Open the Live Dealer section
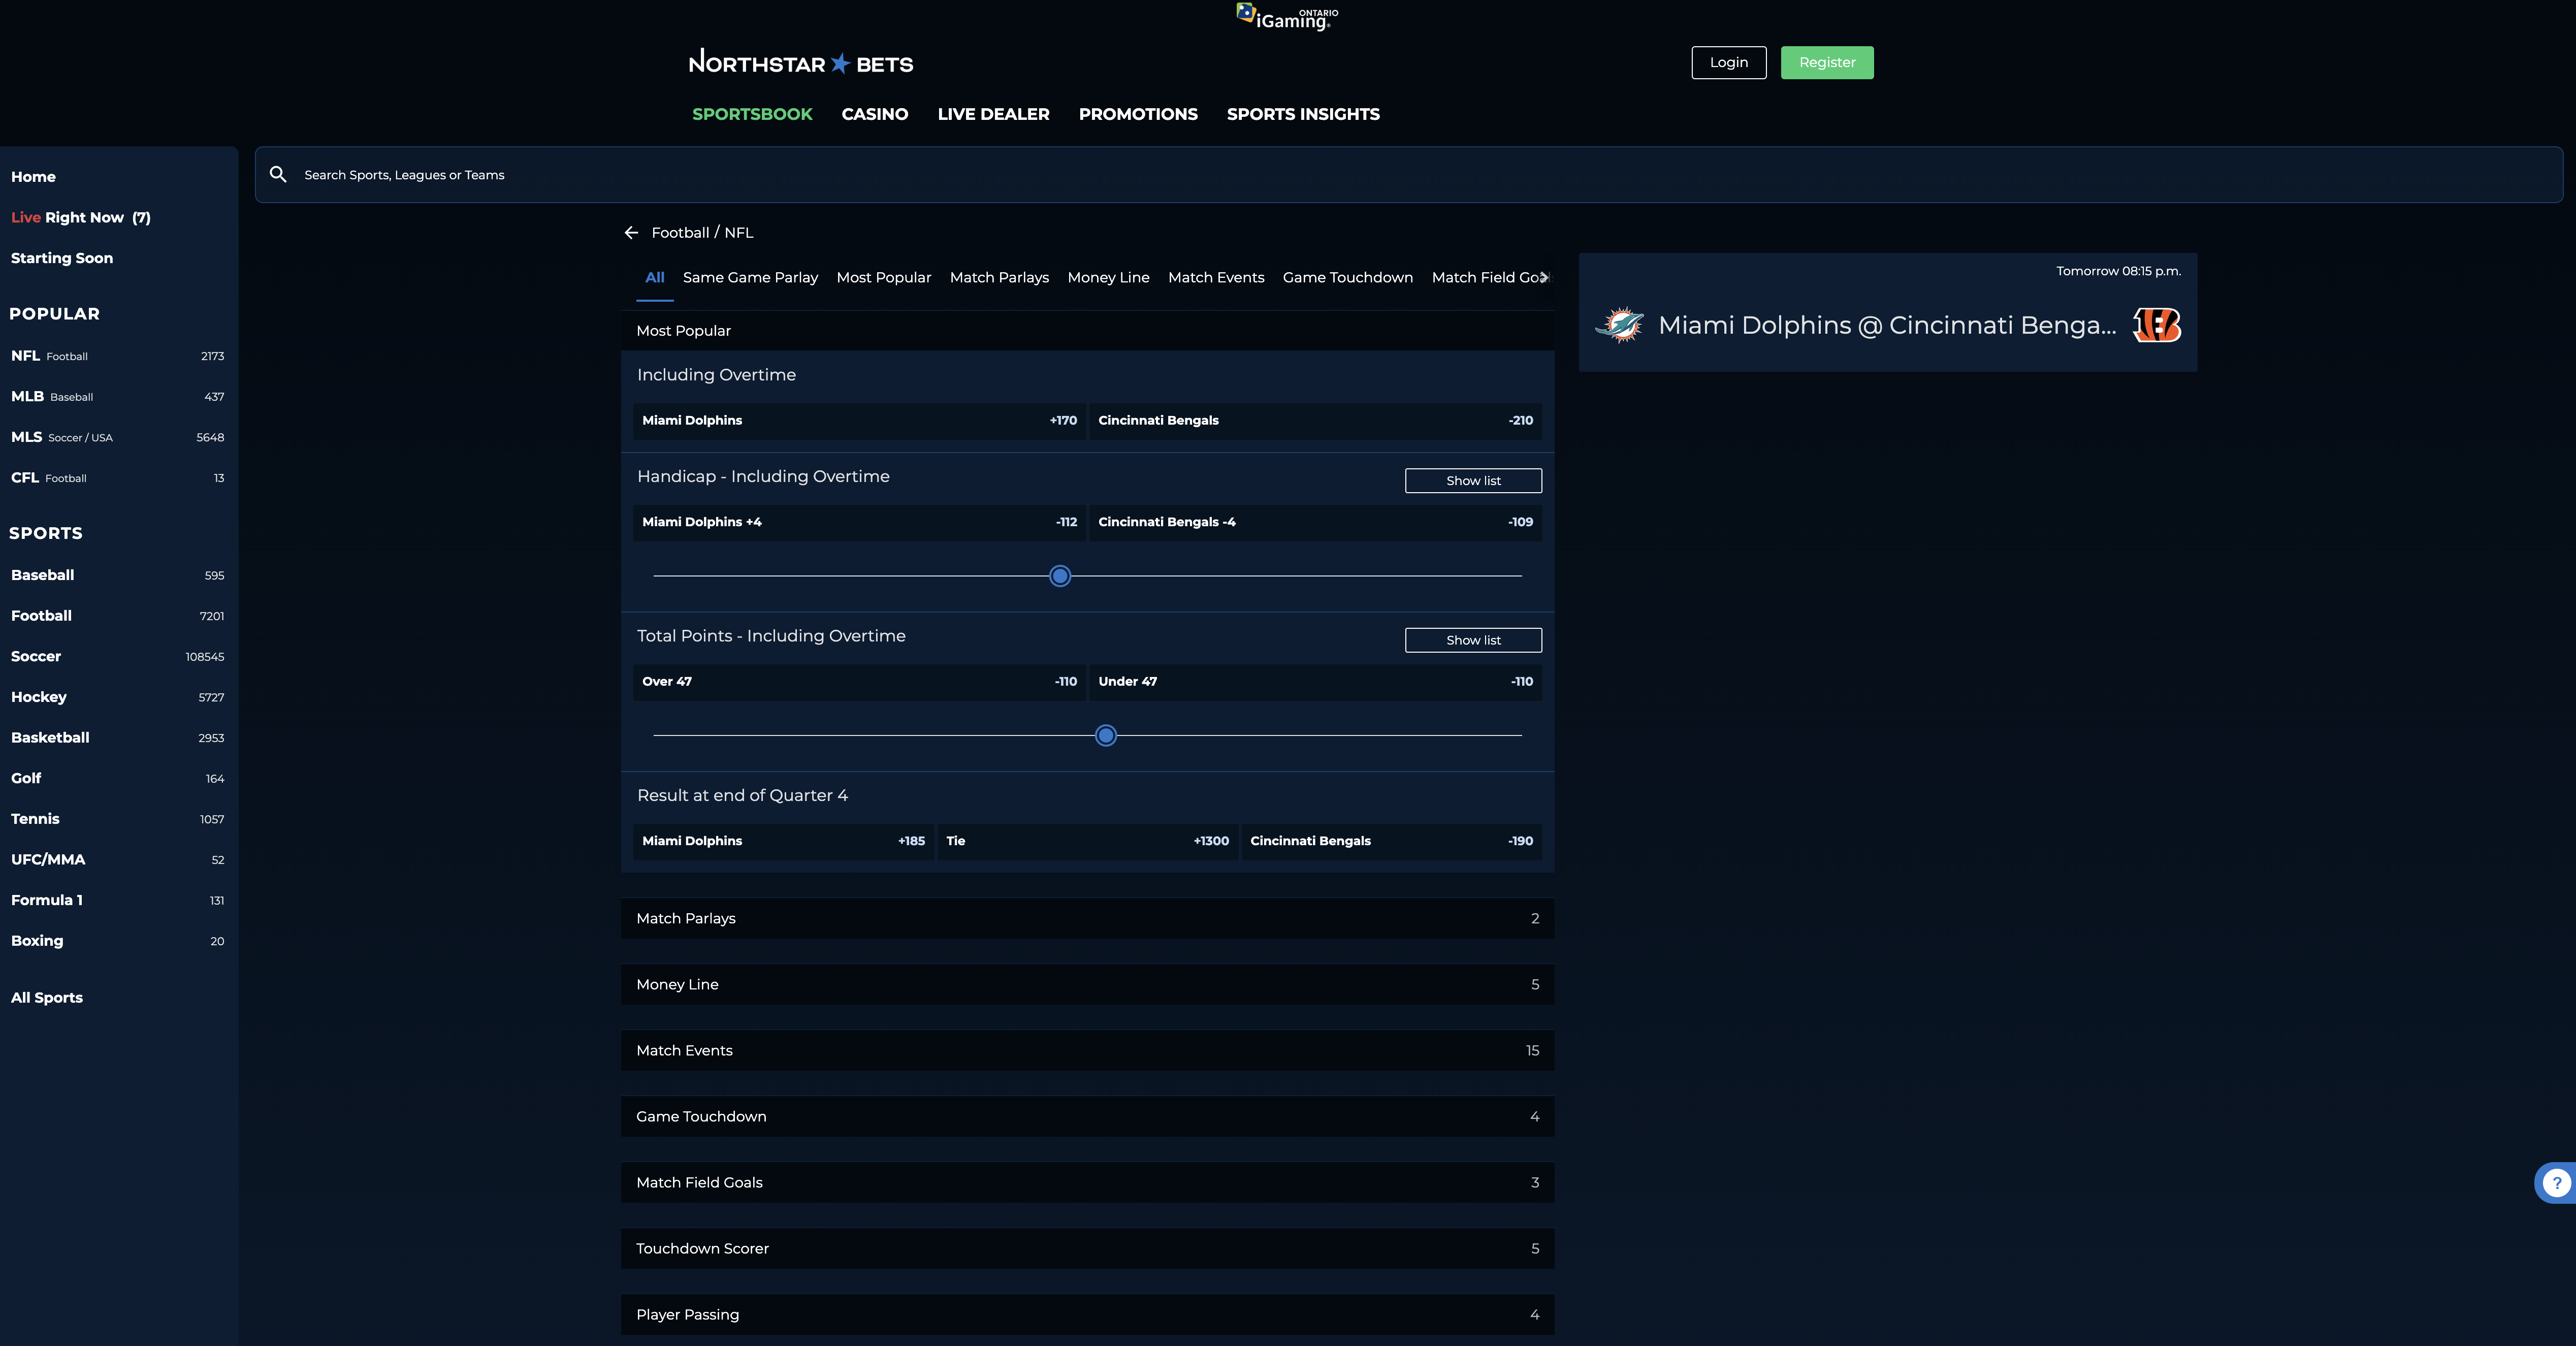 (x=993, y=115)
